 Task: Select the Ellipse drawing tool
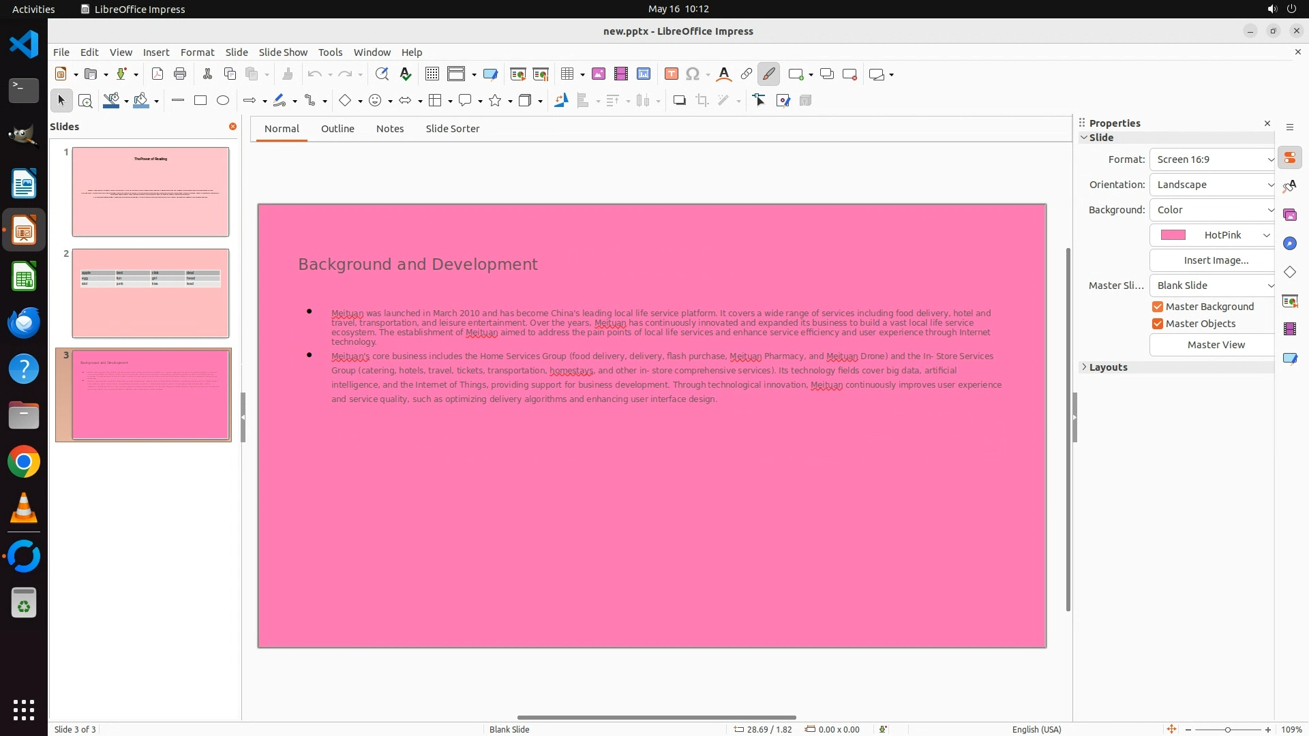click(223, 101)
